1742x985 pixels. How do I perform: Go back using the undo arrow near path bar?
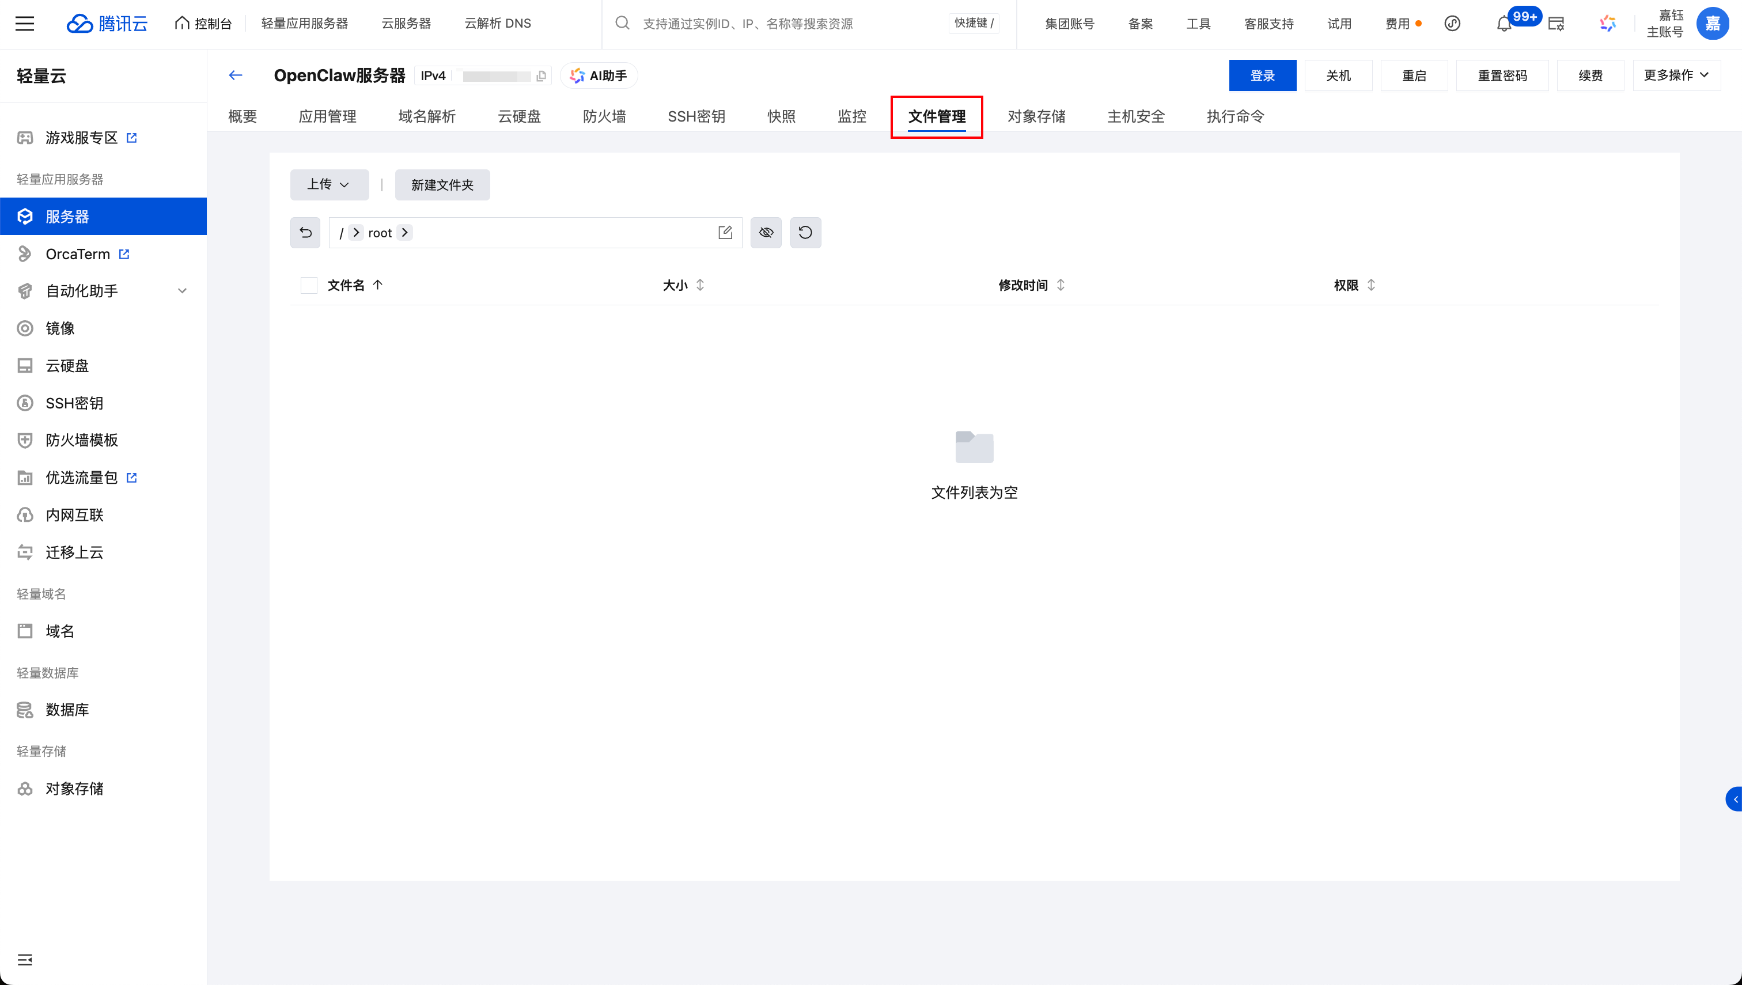click(x=304, y=232)
